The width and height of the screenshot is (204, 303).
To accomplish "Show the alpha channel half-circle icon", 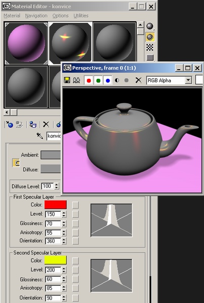I will click(x=117, y=80).
